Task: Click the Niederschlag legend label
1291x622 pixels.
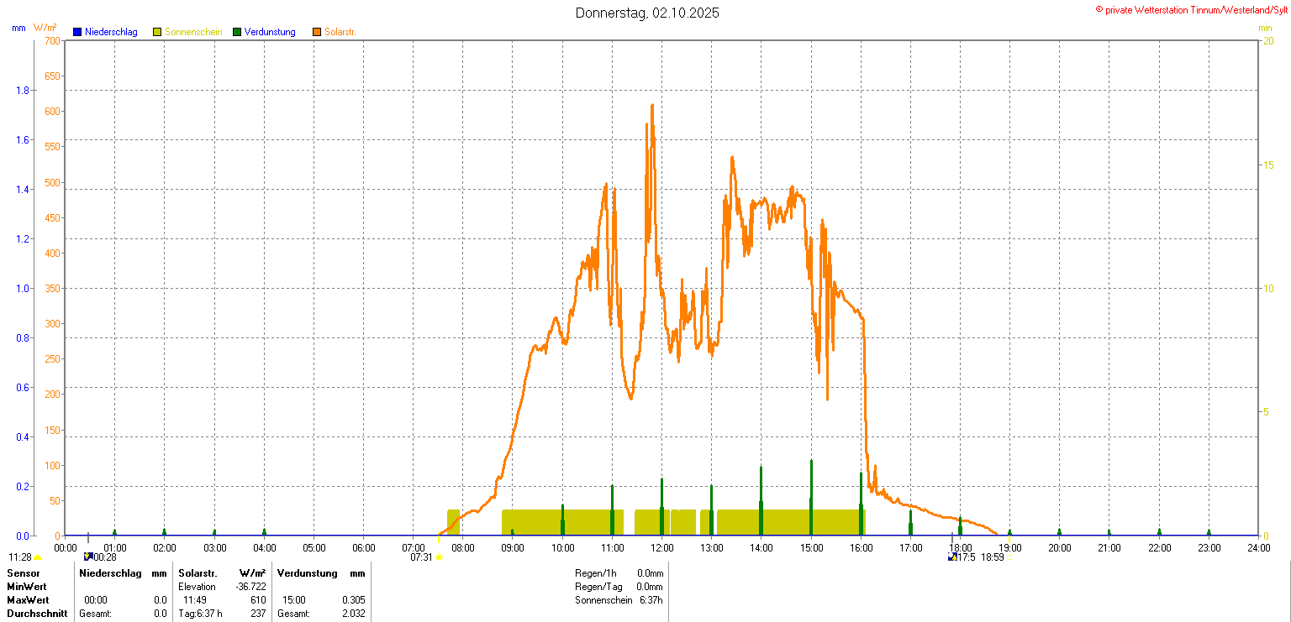Action: point(111,32)
